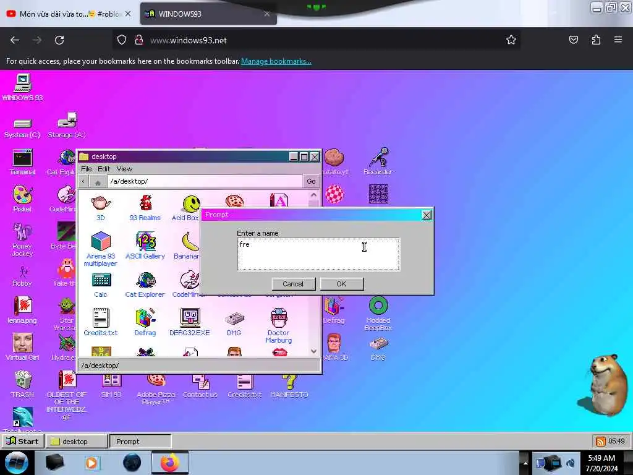Screen dimensions: 633x475
Task: Open the MANIFESTO question mark icon
Action: point(289,386)
